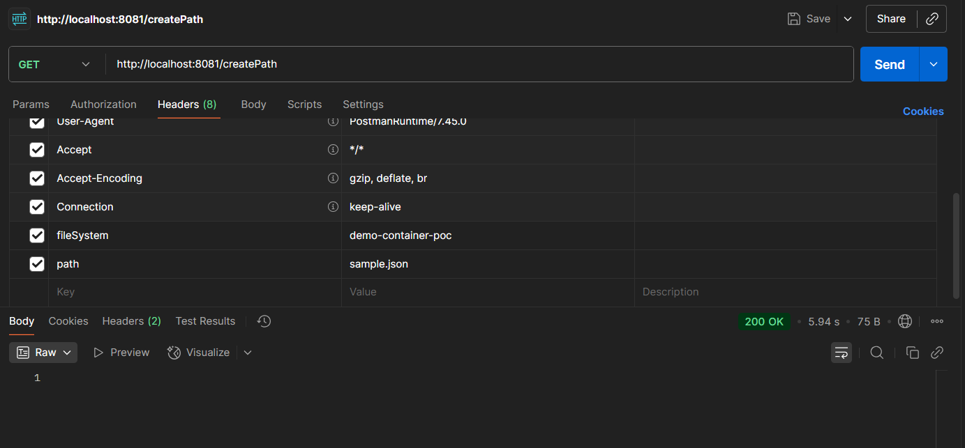Click the request history clock icon
This screenshot has height=448, width=965.
264,321
